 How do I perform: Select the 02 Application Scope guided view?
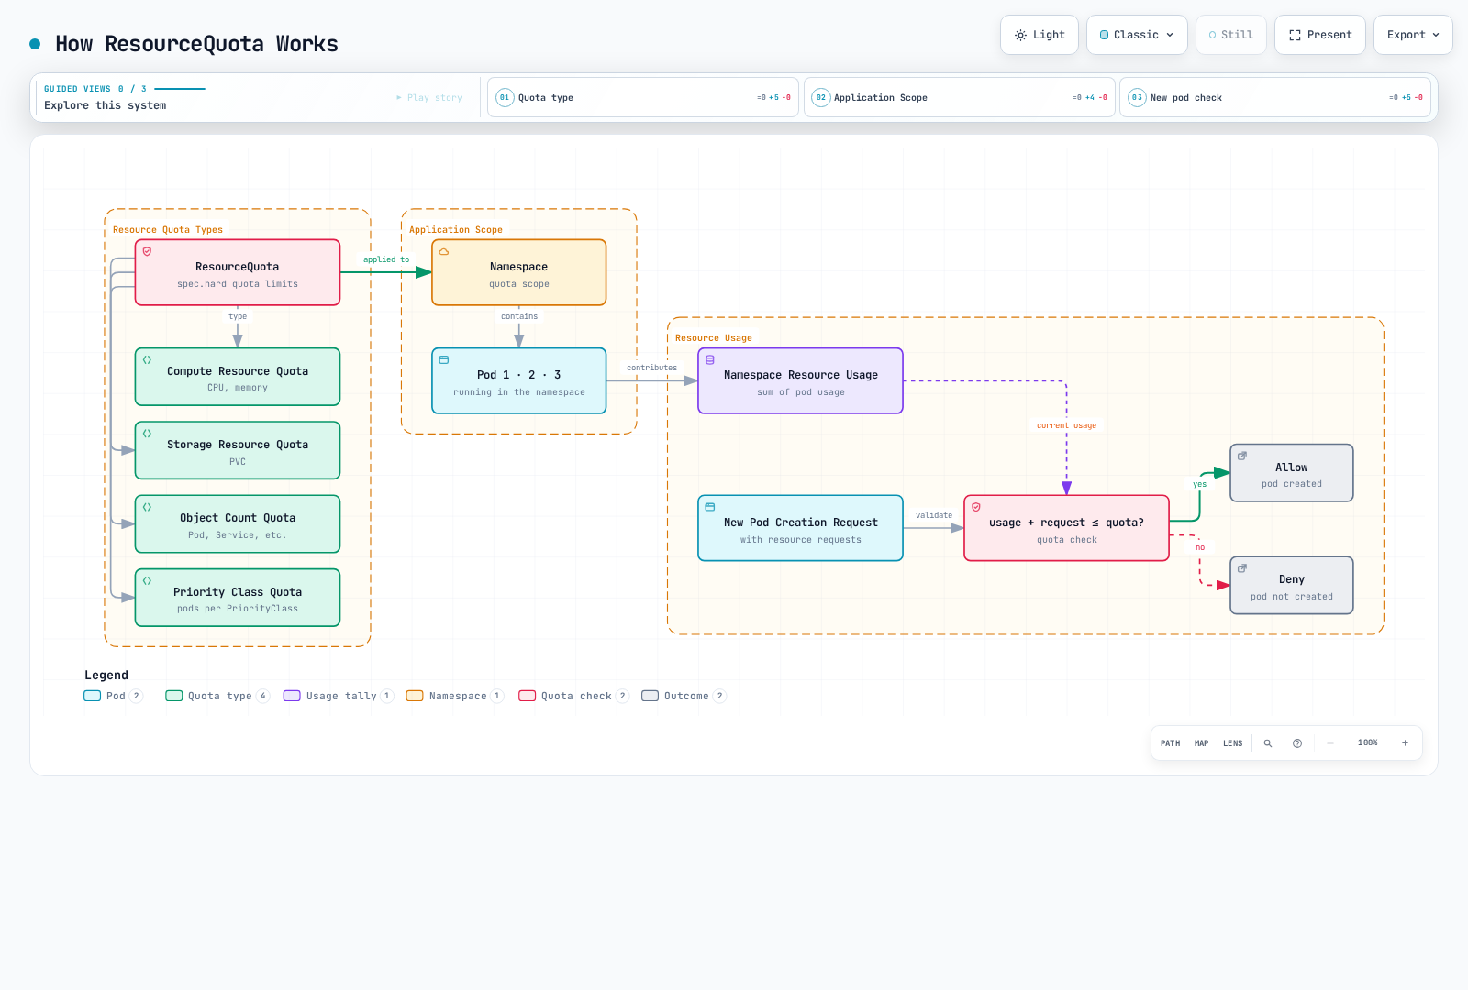tap(960, 97)
